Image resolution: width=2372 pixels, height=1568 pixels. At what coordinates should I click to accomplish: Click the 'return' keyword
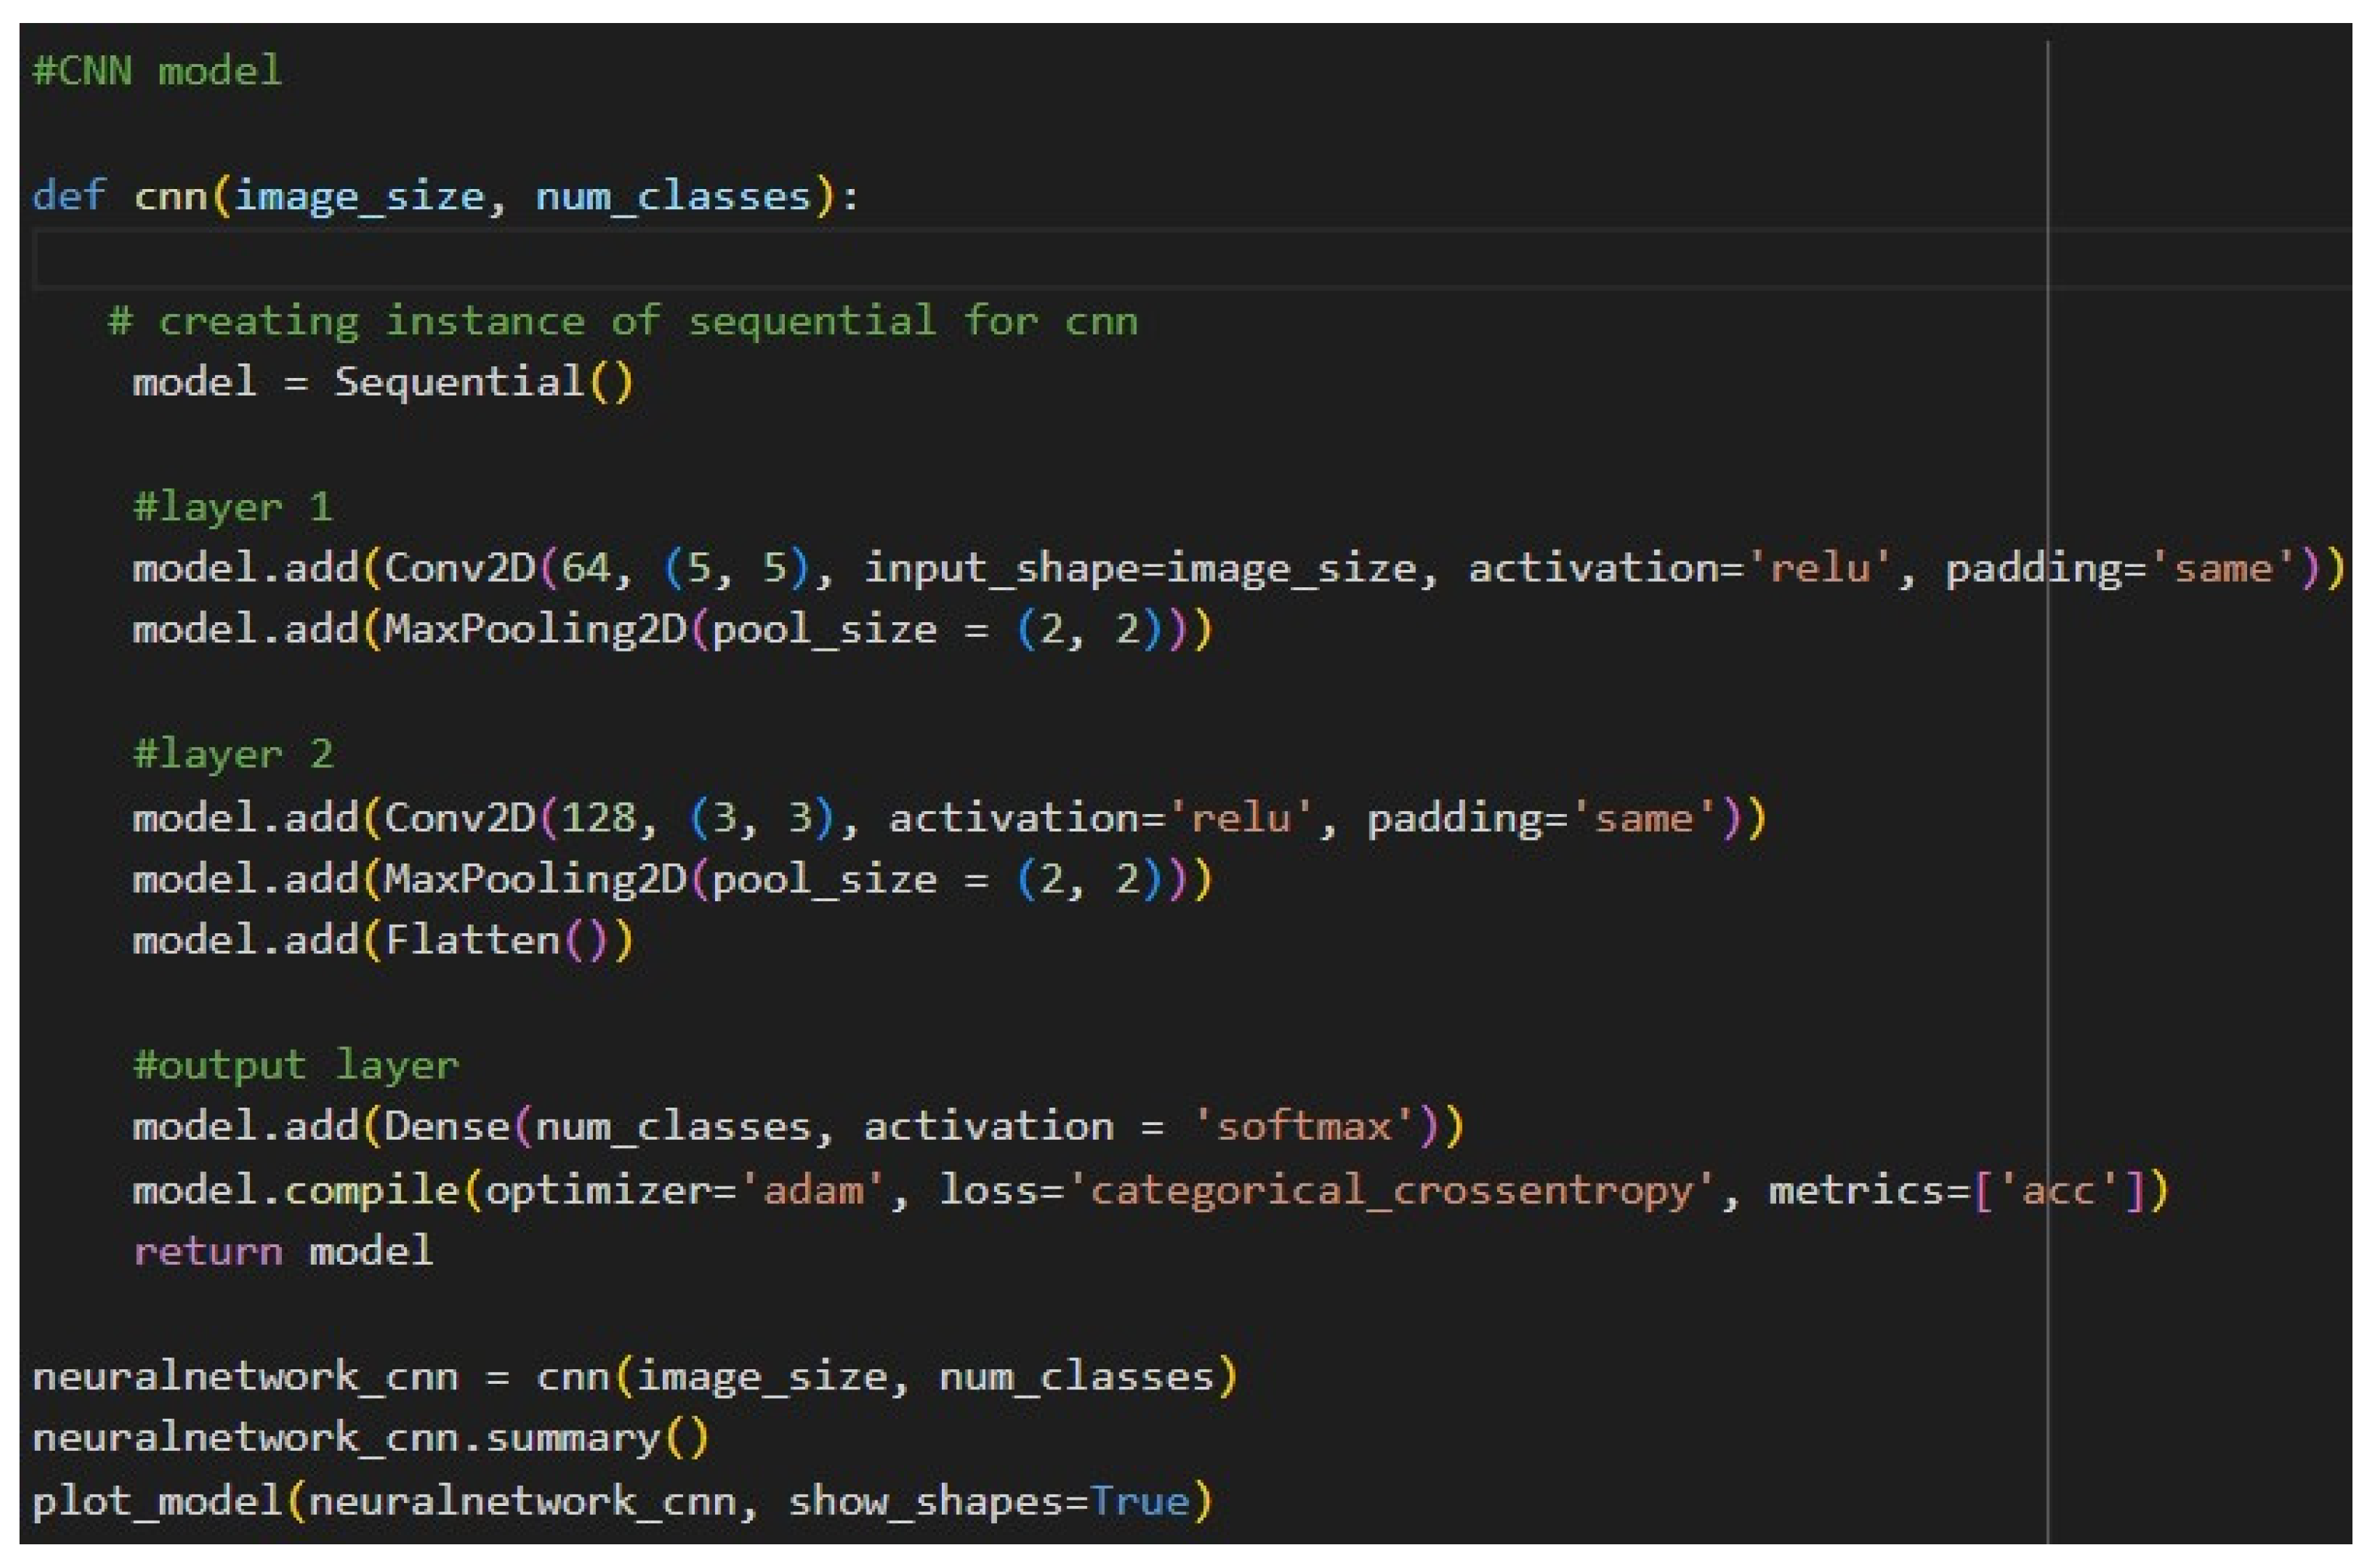tap(208, 1251)
